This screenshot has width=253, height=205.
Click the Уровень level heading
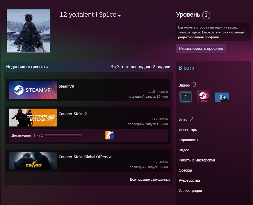click(x=188, y=15)
